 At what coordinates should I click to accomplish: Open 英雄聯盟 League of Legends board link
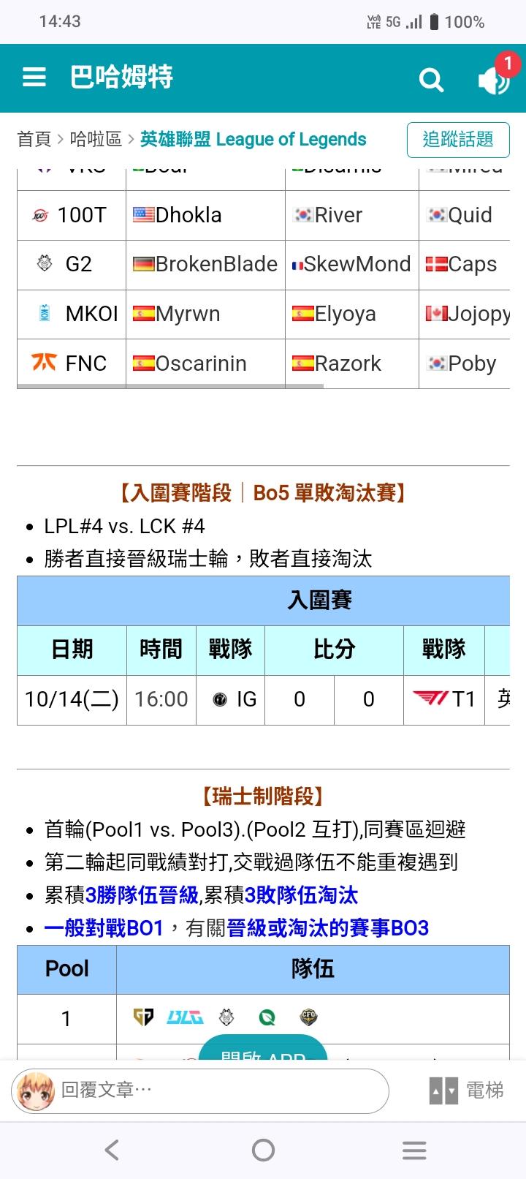tap(253, 139)
